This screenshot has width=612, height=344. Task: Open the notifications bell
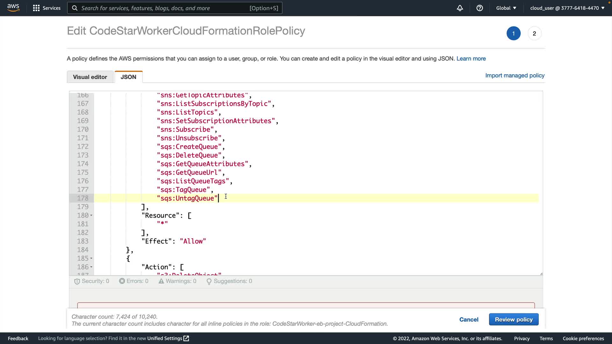pos(460,8)
